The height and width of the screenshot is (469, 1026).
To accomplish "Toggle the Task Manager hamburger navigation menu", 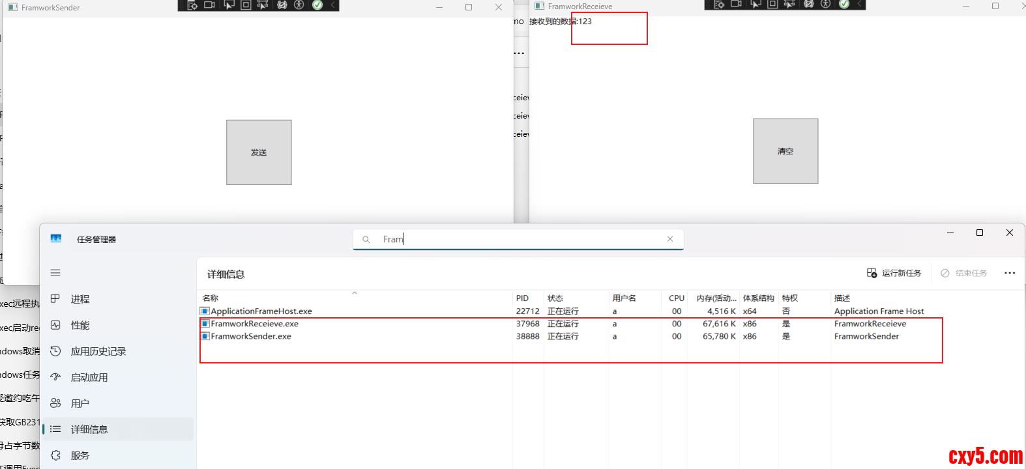I will (55, 273).
